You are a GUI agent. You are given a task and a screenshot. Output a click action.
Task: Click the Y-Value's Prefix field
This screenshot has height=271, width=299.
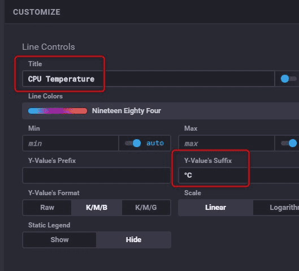(97, 175)
